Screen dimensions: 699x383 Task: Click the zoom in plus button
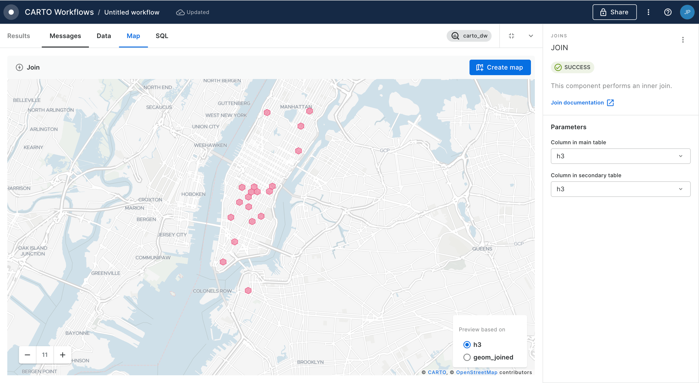(62, 355)
